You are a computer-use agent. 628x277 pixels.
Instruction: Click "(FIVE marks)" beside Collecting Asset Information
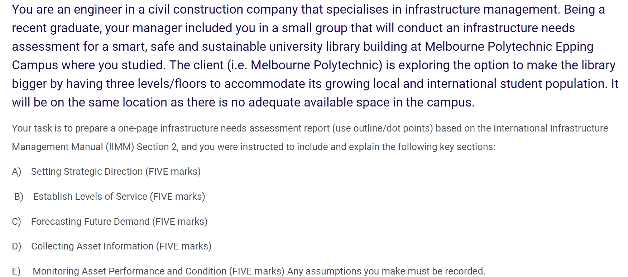click(184, 246)
